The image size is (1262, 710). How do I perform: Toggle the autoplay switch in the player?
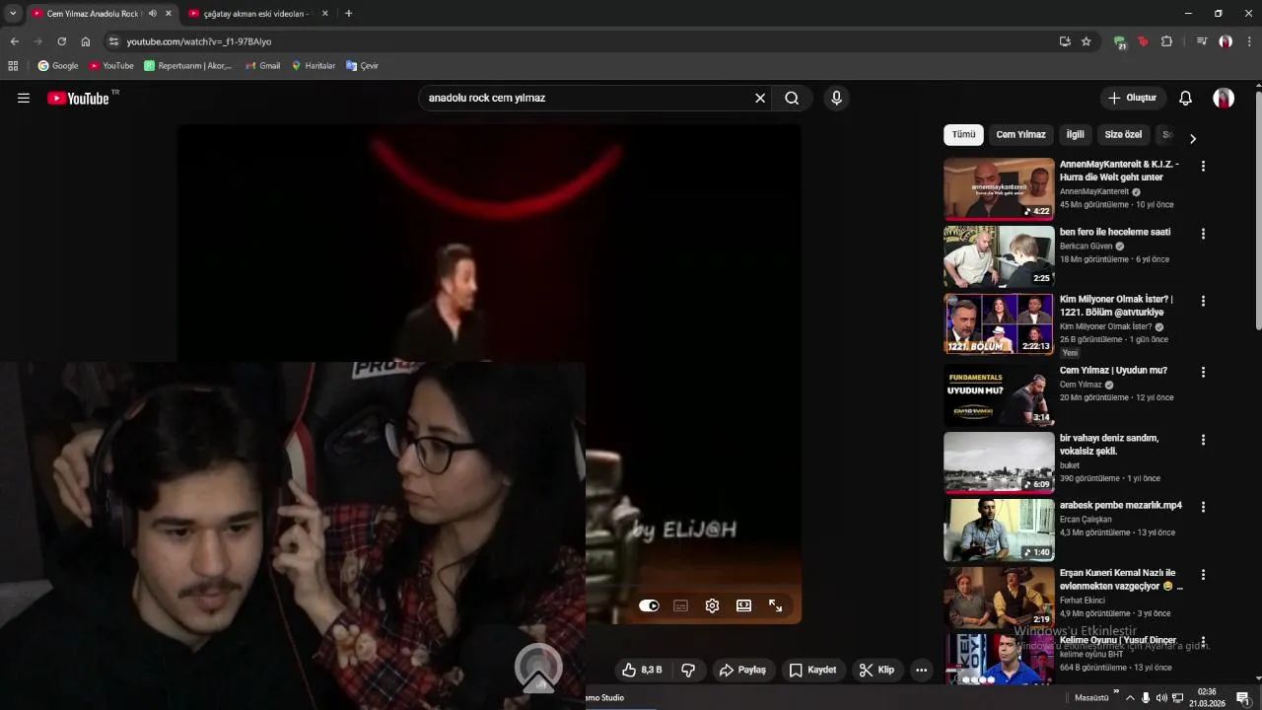[x=649, y=605]
